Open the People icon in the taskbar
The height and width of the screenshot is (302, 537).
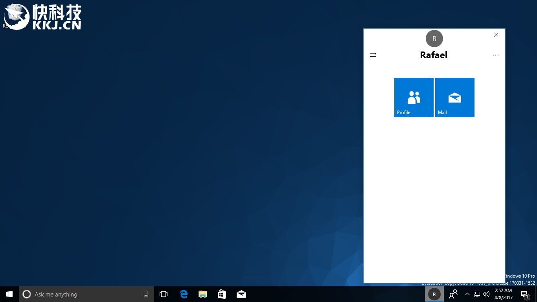pos(453,294)
